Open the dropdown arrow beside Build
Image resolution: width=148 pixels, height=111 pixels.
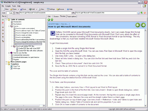pyautogui.click(x=36, y=9)
